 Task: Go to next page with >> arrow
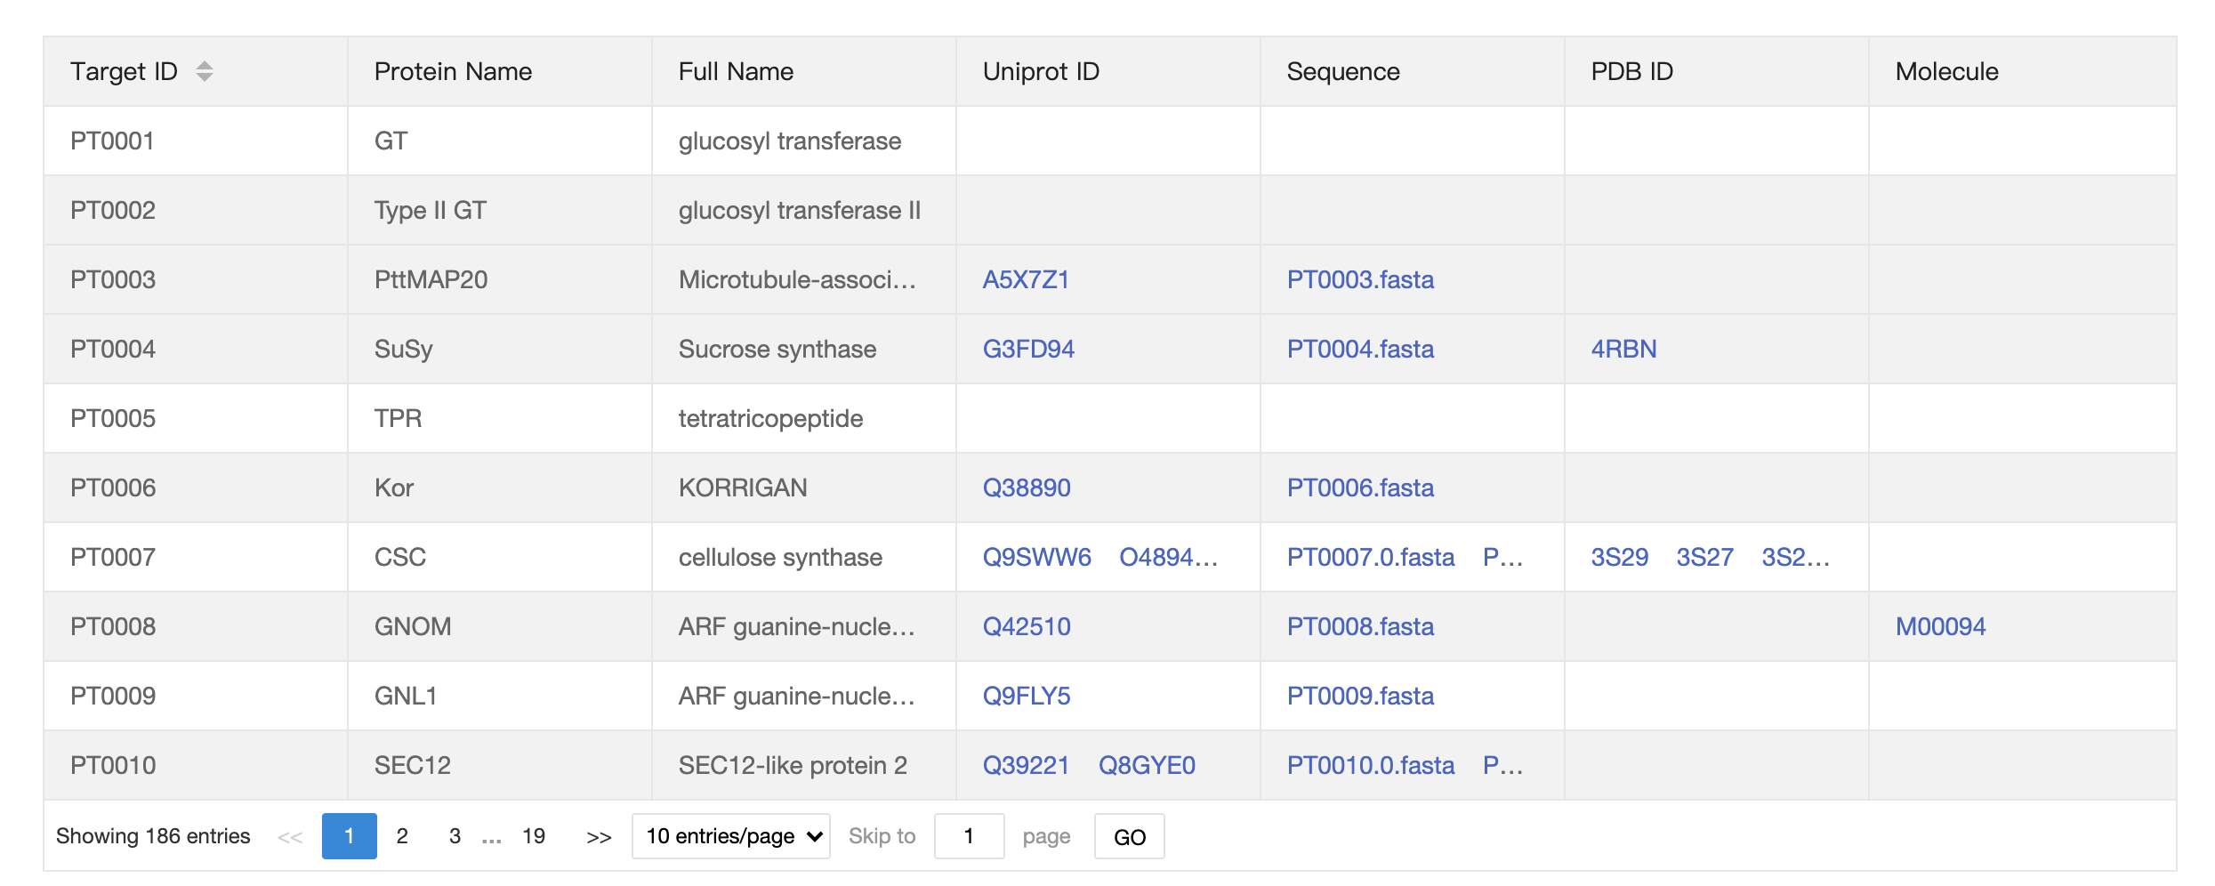point(599,837)
